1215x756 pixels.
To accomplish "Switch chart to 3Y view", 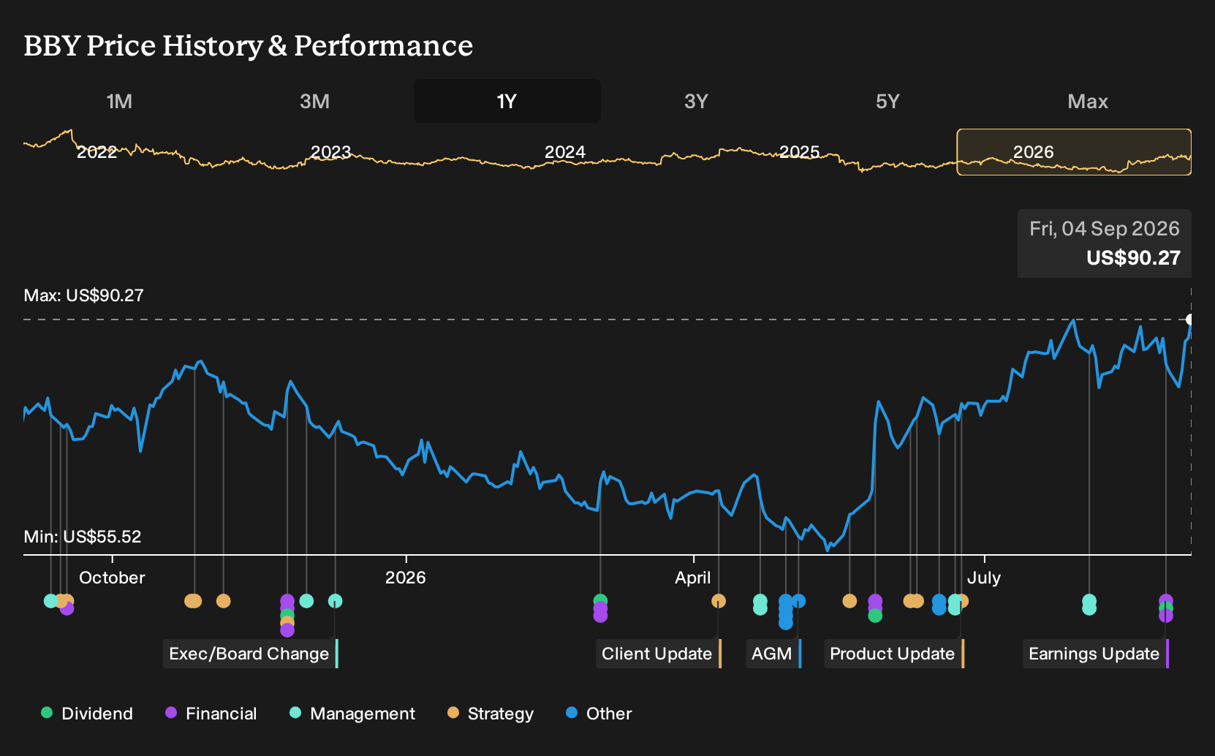I will pos(696,102).
